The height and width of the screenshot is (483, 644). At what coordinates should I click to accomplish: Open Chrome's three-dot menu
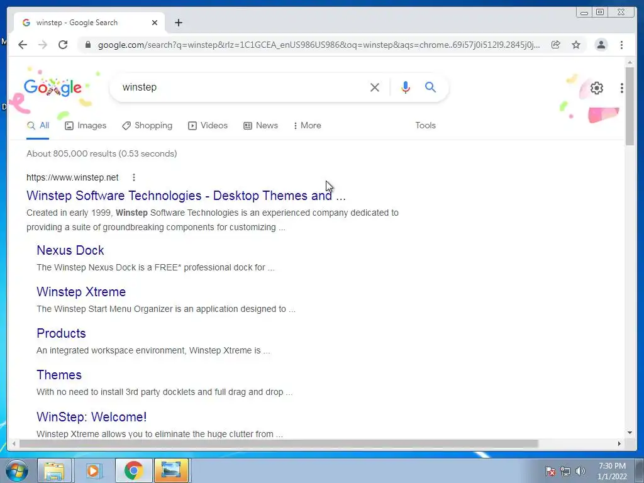[621, 45]
